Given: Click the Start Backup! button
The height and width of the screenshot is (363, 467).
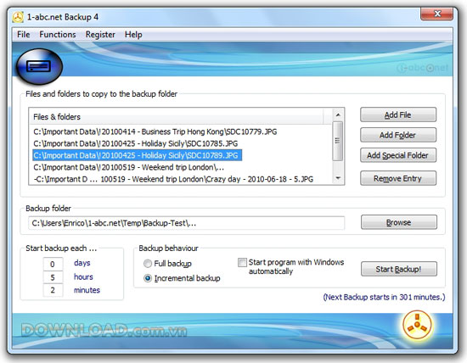Looking at the screenshot, I should [399, 269].
